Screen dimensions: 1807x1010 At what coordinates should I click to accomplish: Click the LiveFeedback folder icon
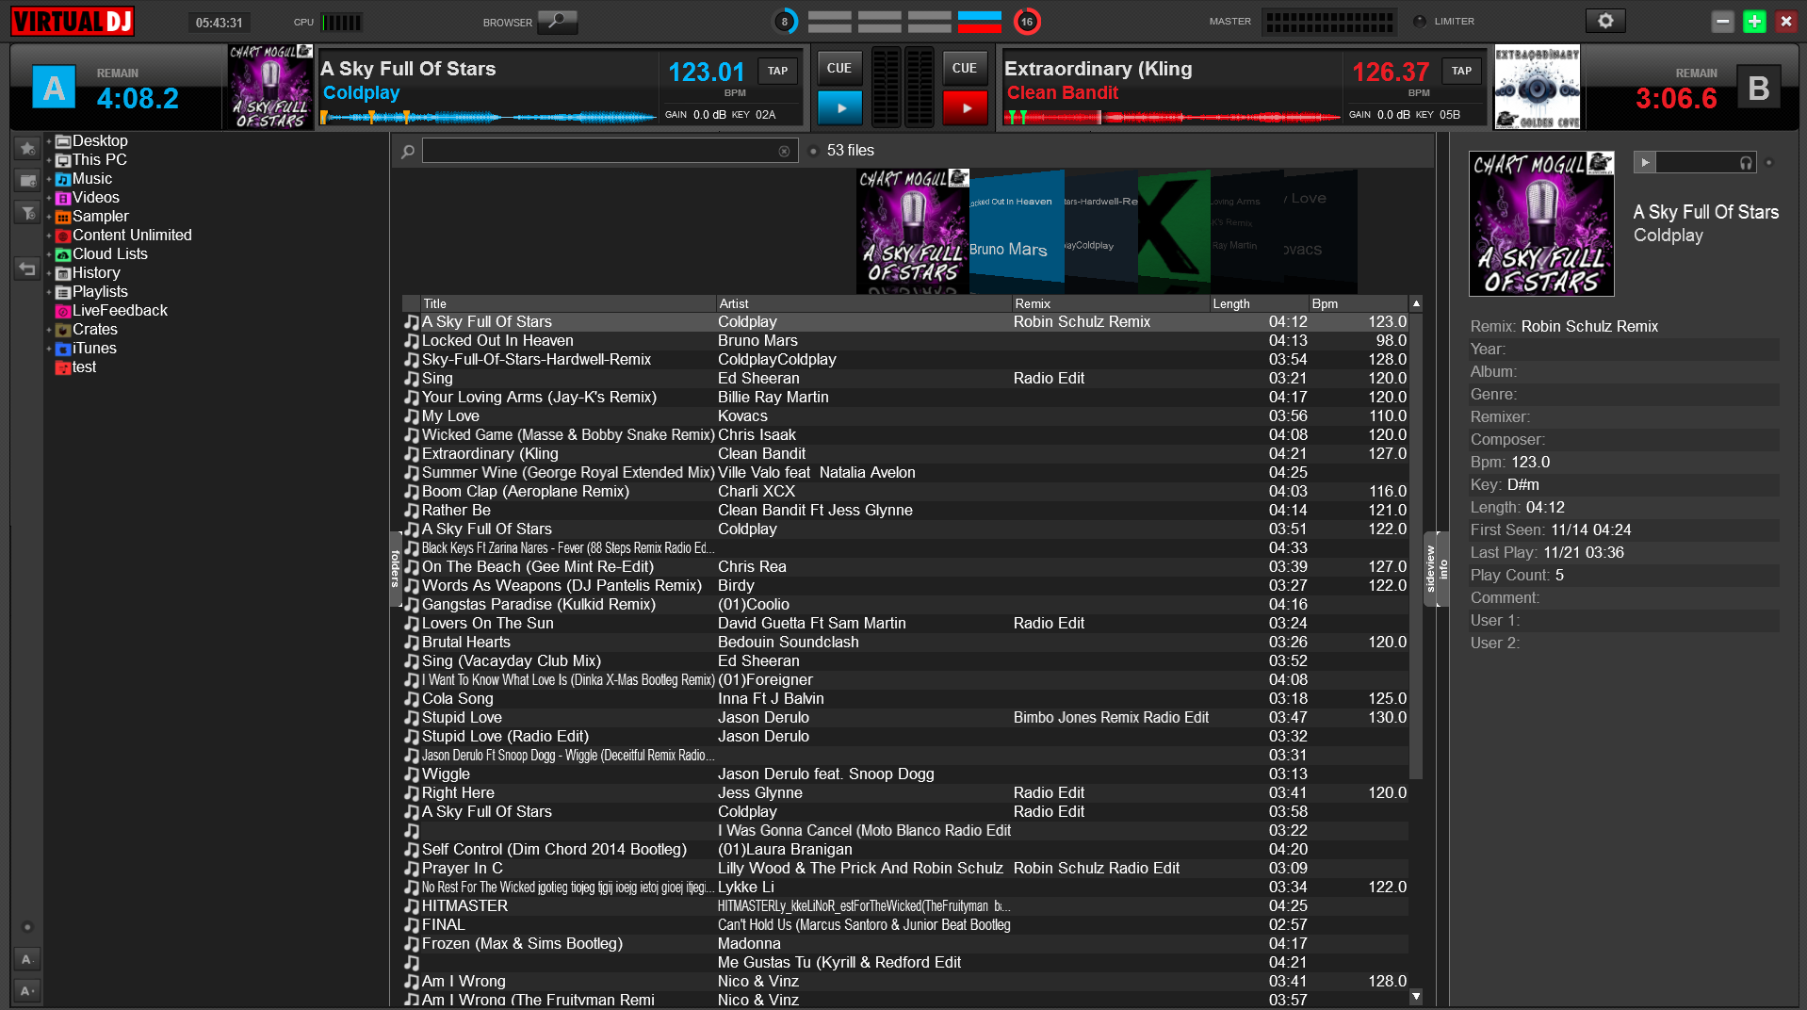coord(63,311)
